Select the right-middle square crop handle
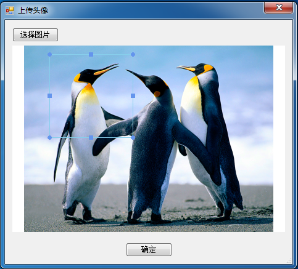Viewport: 298px width, 269px height. click(133, 95)
